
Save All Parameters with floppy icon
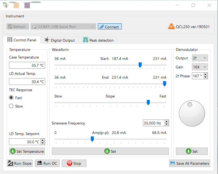(189, 163)
